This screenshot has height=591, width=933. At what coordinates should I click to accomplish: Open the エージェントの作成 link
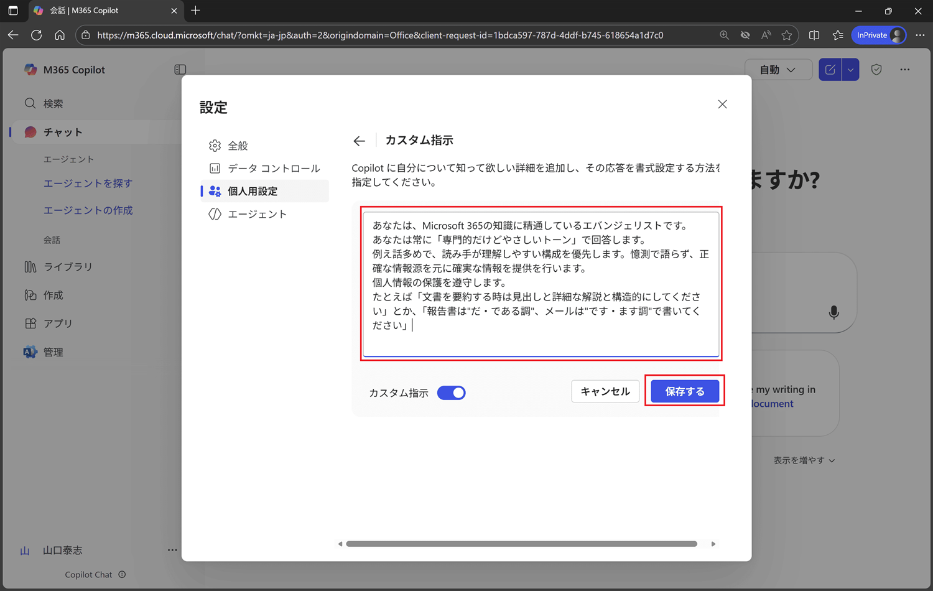tap(88, 210)
